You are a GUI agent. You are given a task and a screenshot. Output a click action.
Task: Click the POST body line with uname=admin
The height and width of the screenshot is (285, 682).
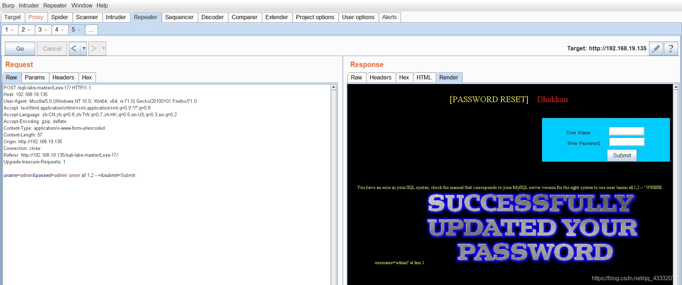(x=69, y=175)
